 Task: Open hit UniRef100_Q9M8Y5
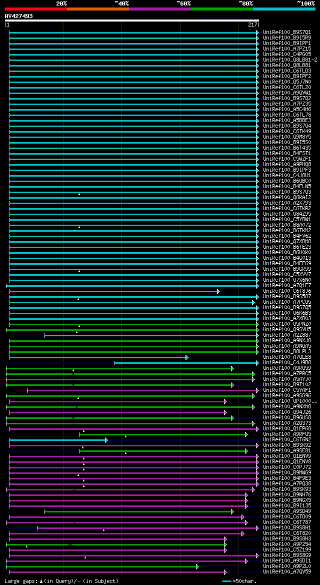click(287, 137)
